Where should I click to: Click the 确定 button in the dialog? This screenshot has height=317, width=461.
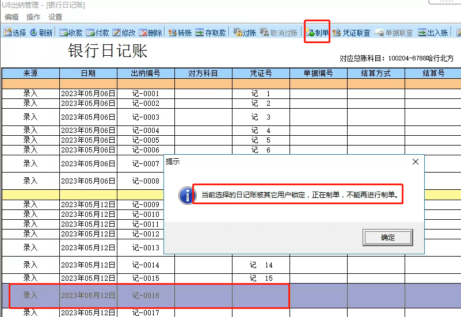(x=387, y=238)
